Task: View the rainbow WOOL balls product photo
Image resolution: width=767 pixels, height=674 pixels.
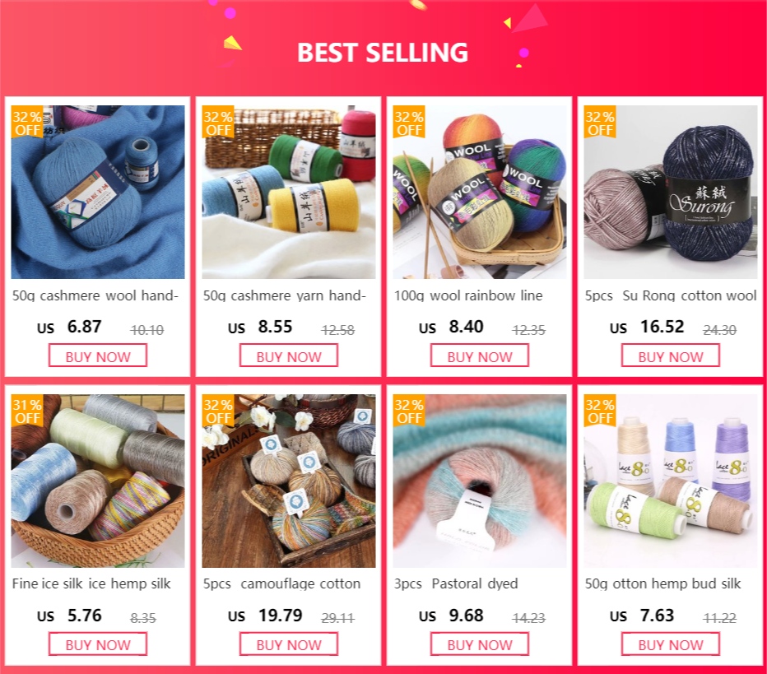Action: 479,193
